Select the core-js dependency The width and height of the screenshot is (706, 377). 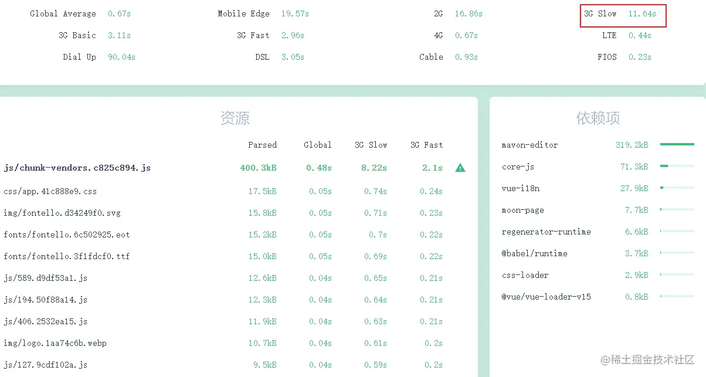[x=518, y=167]
